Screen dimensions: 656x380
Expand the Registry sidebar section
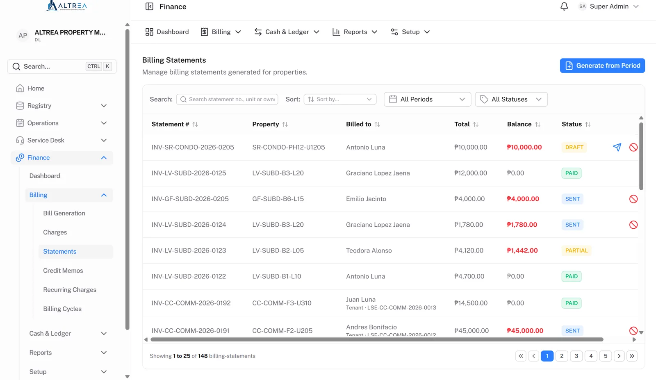tap(61, 106)
